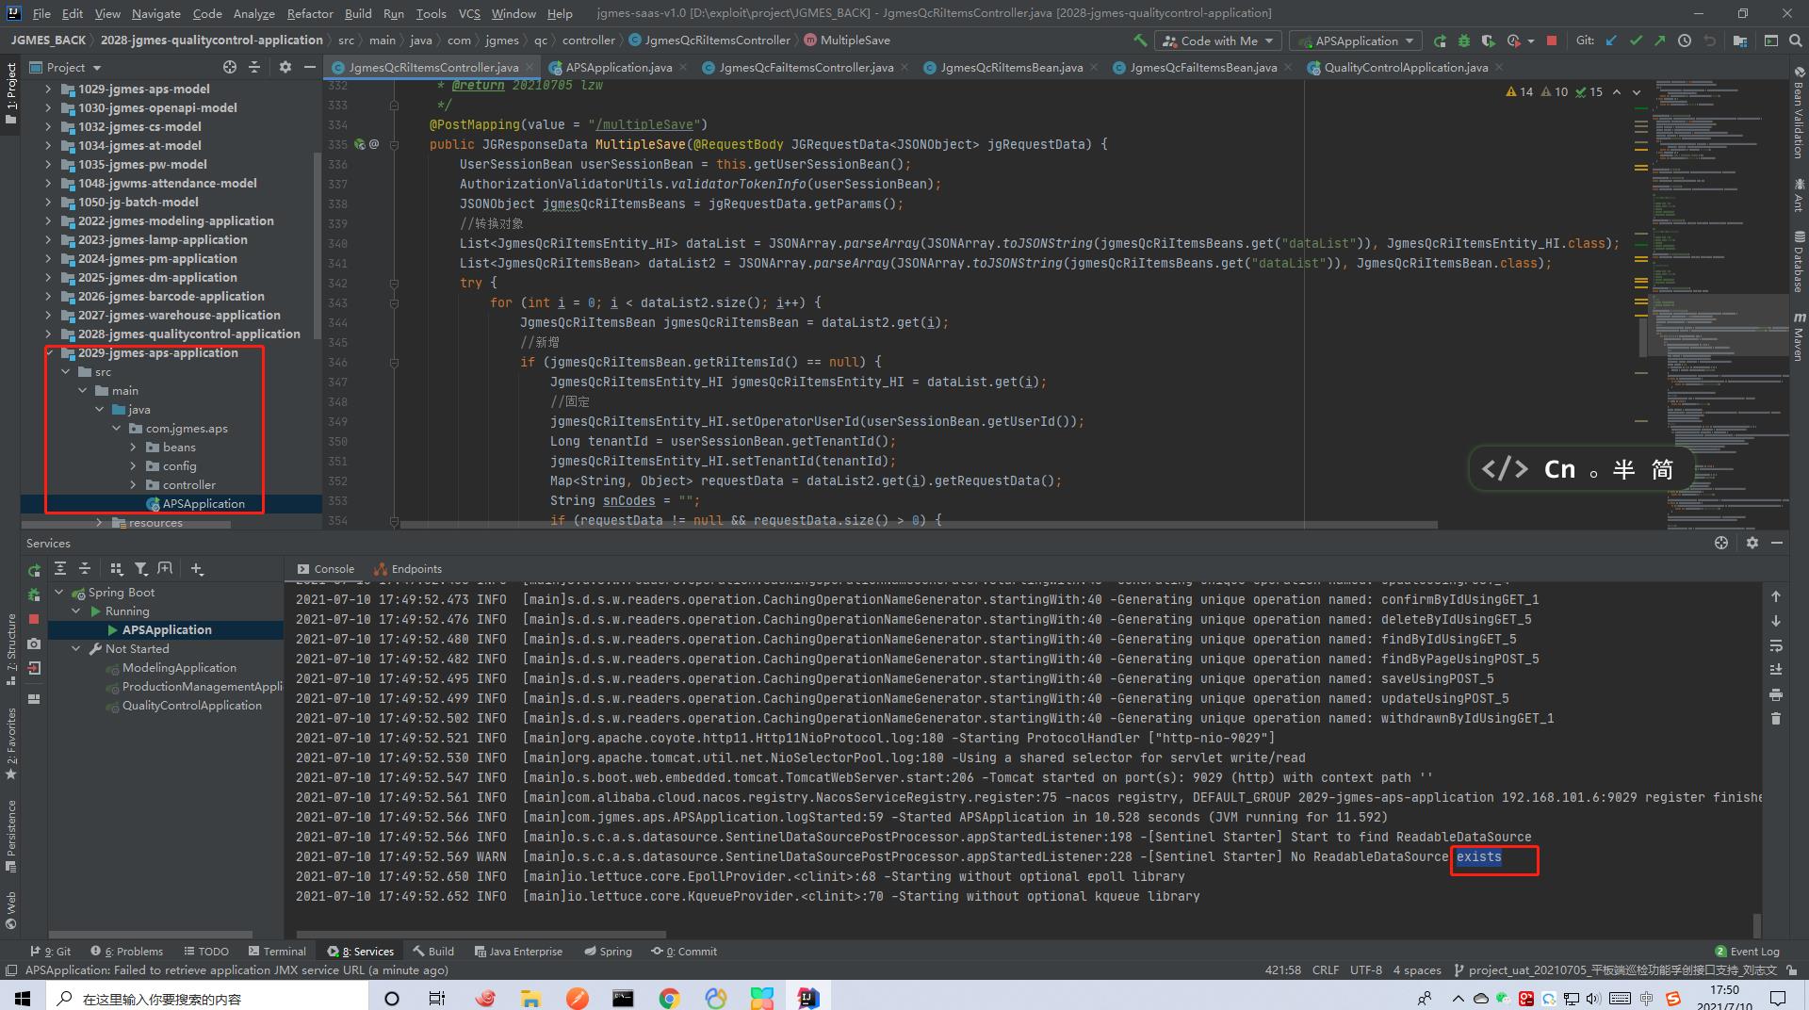Toggle the Bean Validation tool window
The height and width of the screenshot is (1010, 1809).
click(1799, 113)
